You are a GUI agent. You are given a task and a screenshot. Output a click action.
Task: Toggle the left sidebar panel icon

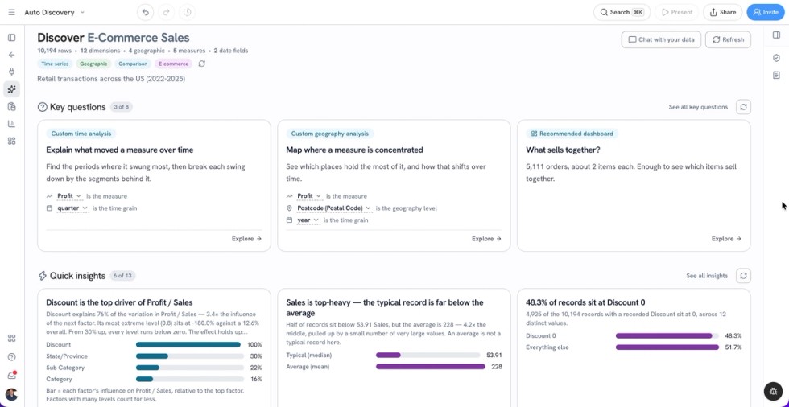tap(11, 38)
